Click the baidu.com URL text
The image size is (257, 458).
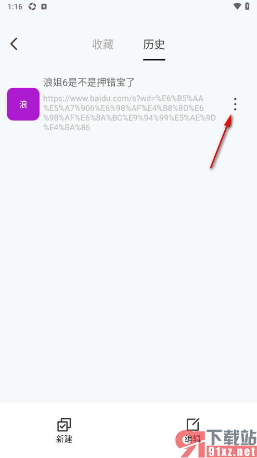coord(129,113)
